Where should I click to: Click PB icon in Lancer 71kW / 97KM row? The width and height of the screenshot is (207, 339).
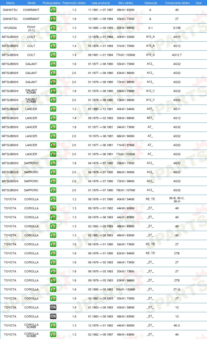53,145
